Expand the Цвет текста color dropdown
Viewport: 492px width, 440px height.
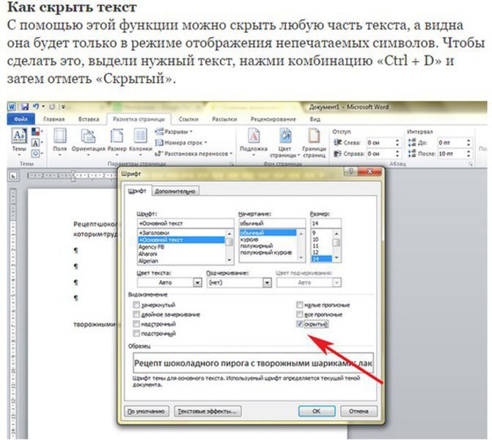click(197, 282)
